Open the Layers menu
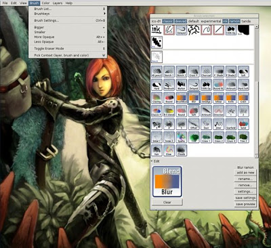Viewport: 271px width, 248px height. pos(58,3)
